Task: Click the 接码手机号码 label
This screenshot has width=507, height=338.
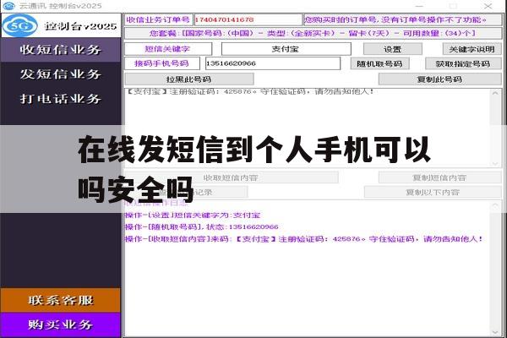Action: point(162,63)
